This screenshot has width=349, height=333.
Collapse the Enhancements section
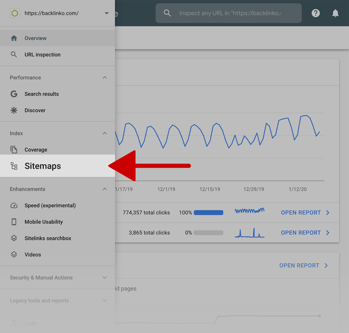[105, 189]
